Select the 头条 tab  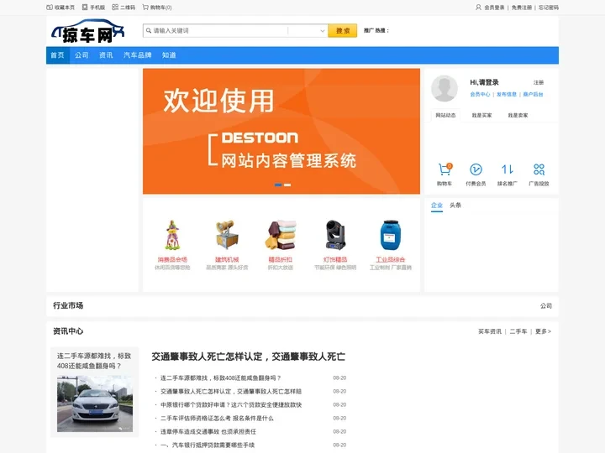tap(455, 206)
